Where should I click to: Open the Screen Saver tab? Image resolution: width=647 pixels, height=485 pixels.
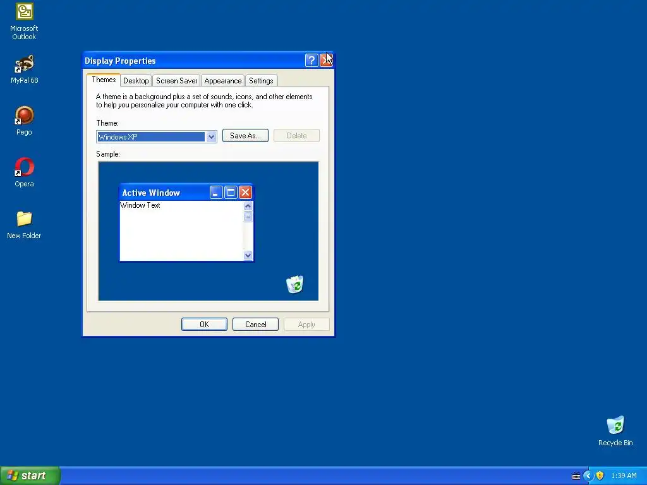[177, 80]
